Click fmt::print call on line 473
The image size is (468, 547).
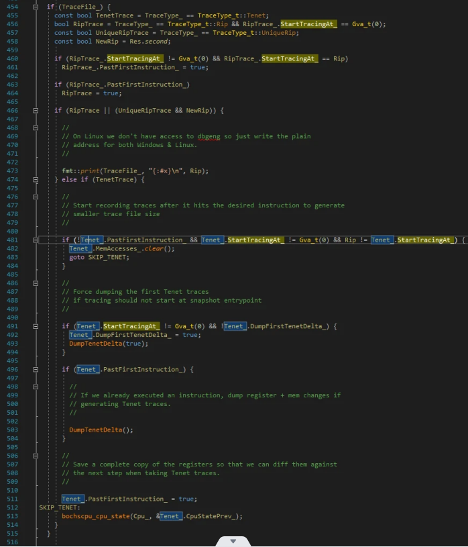(x=135, y=171)
